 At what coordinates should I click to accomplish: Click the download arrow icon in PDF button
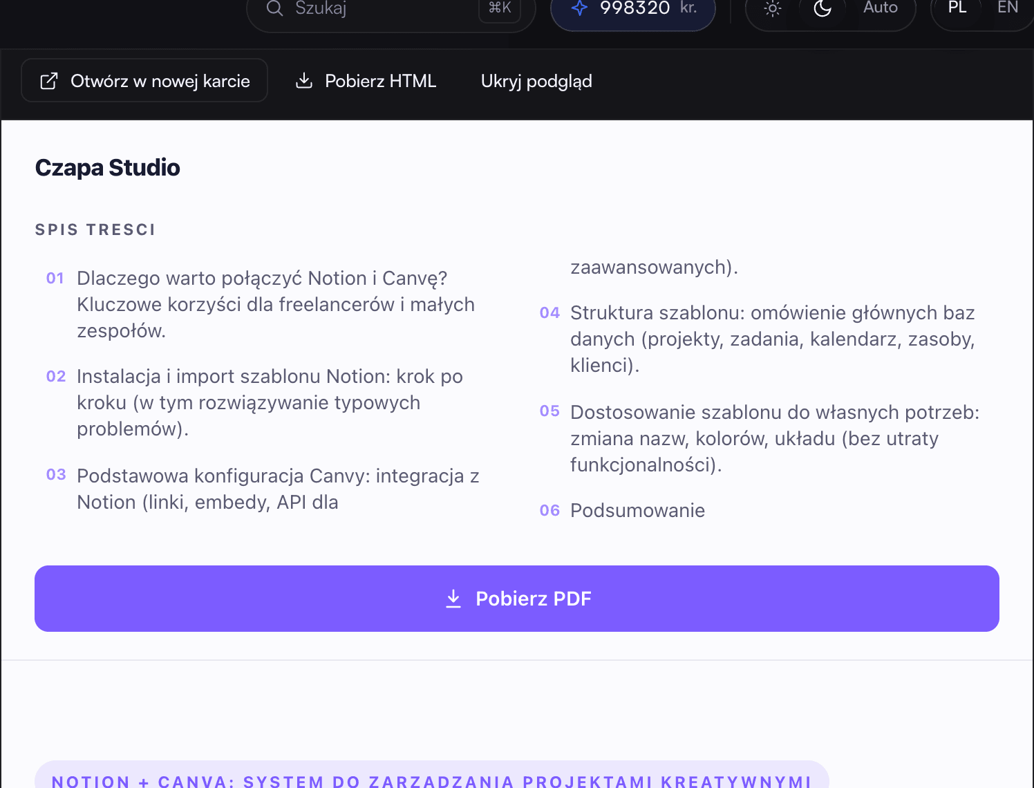453,599
